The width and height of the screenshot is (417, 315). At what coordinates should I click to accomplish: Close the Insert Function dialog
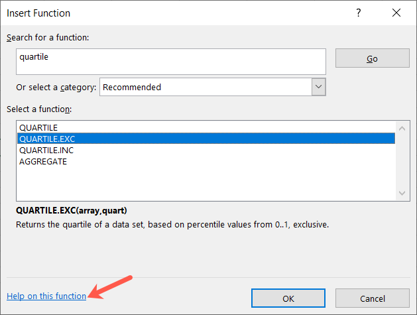click(x=396, y=13)
